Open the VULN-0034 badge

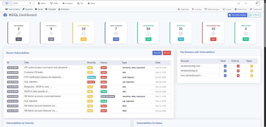click(x=13, y=72)
